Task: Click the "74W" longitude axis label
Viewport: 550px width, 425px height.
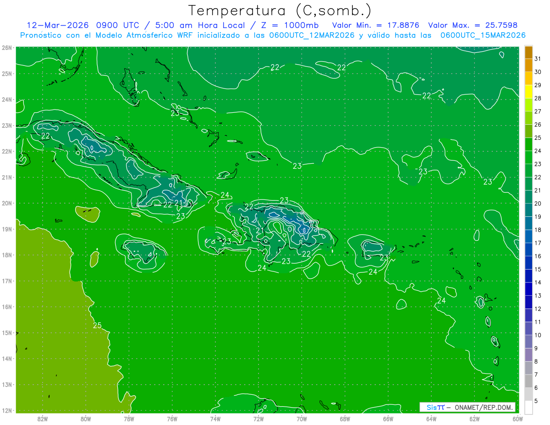Action: pos(215,419)
